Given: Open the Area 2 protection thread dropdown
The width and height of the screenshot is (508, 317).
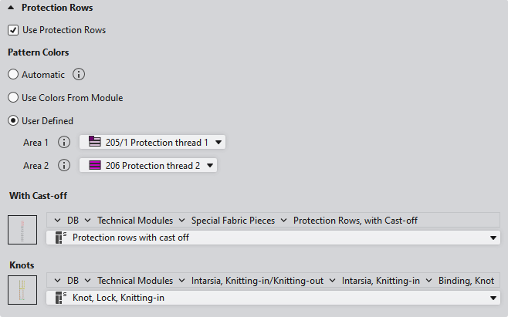Looking at the screenshot, I should click(211, 165).
